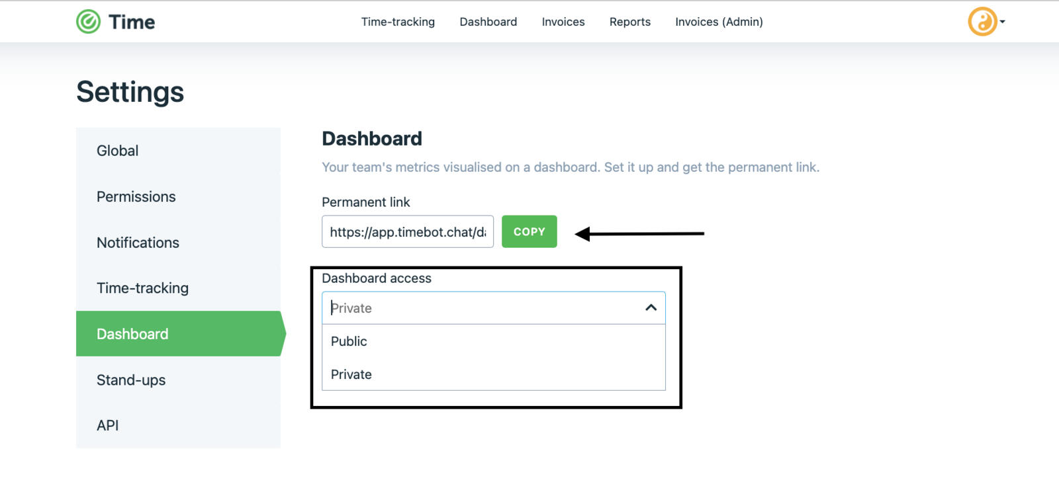This screenshot has width=1059, height=482.
Task: Expand the caret beside the avatar
Action: pos(1002,22)
